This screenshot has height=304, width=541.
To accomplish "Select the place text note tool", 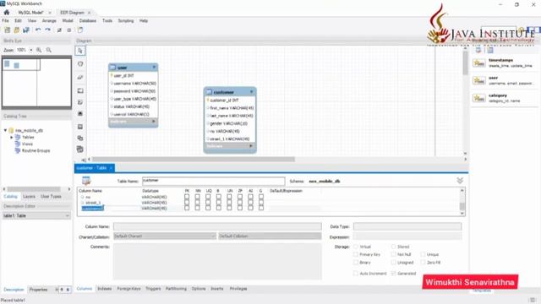I will click(x=80, y=102).
